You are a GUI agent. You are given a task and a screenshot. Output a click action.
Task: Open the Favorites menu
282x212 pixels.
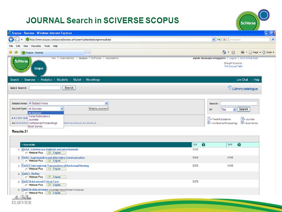[36, 46]
